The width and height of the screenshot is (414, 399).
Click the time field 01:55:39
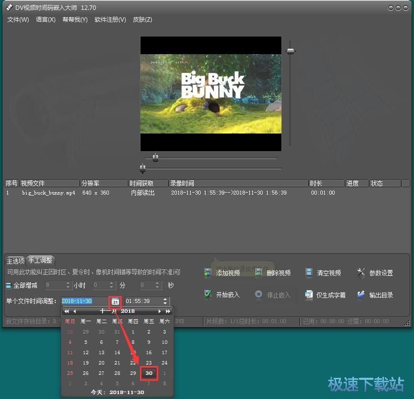coord(143,301)
